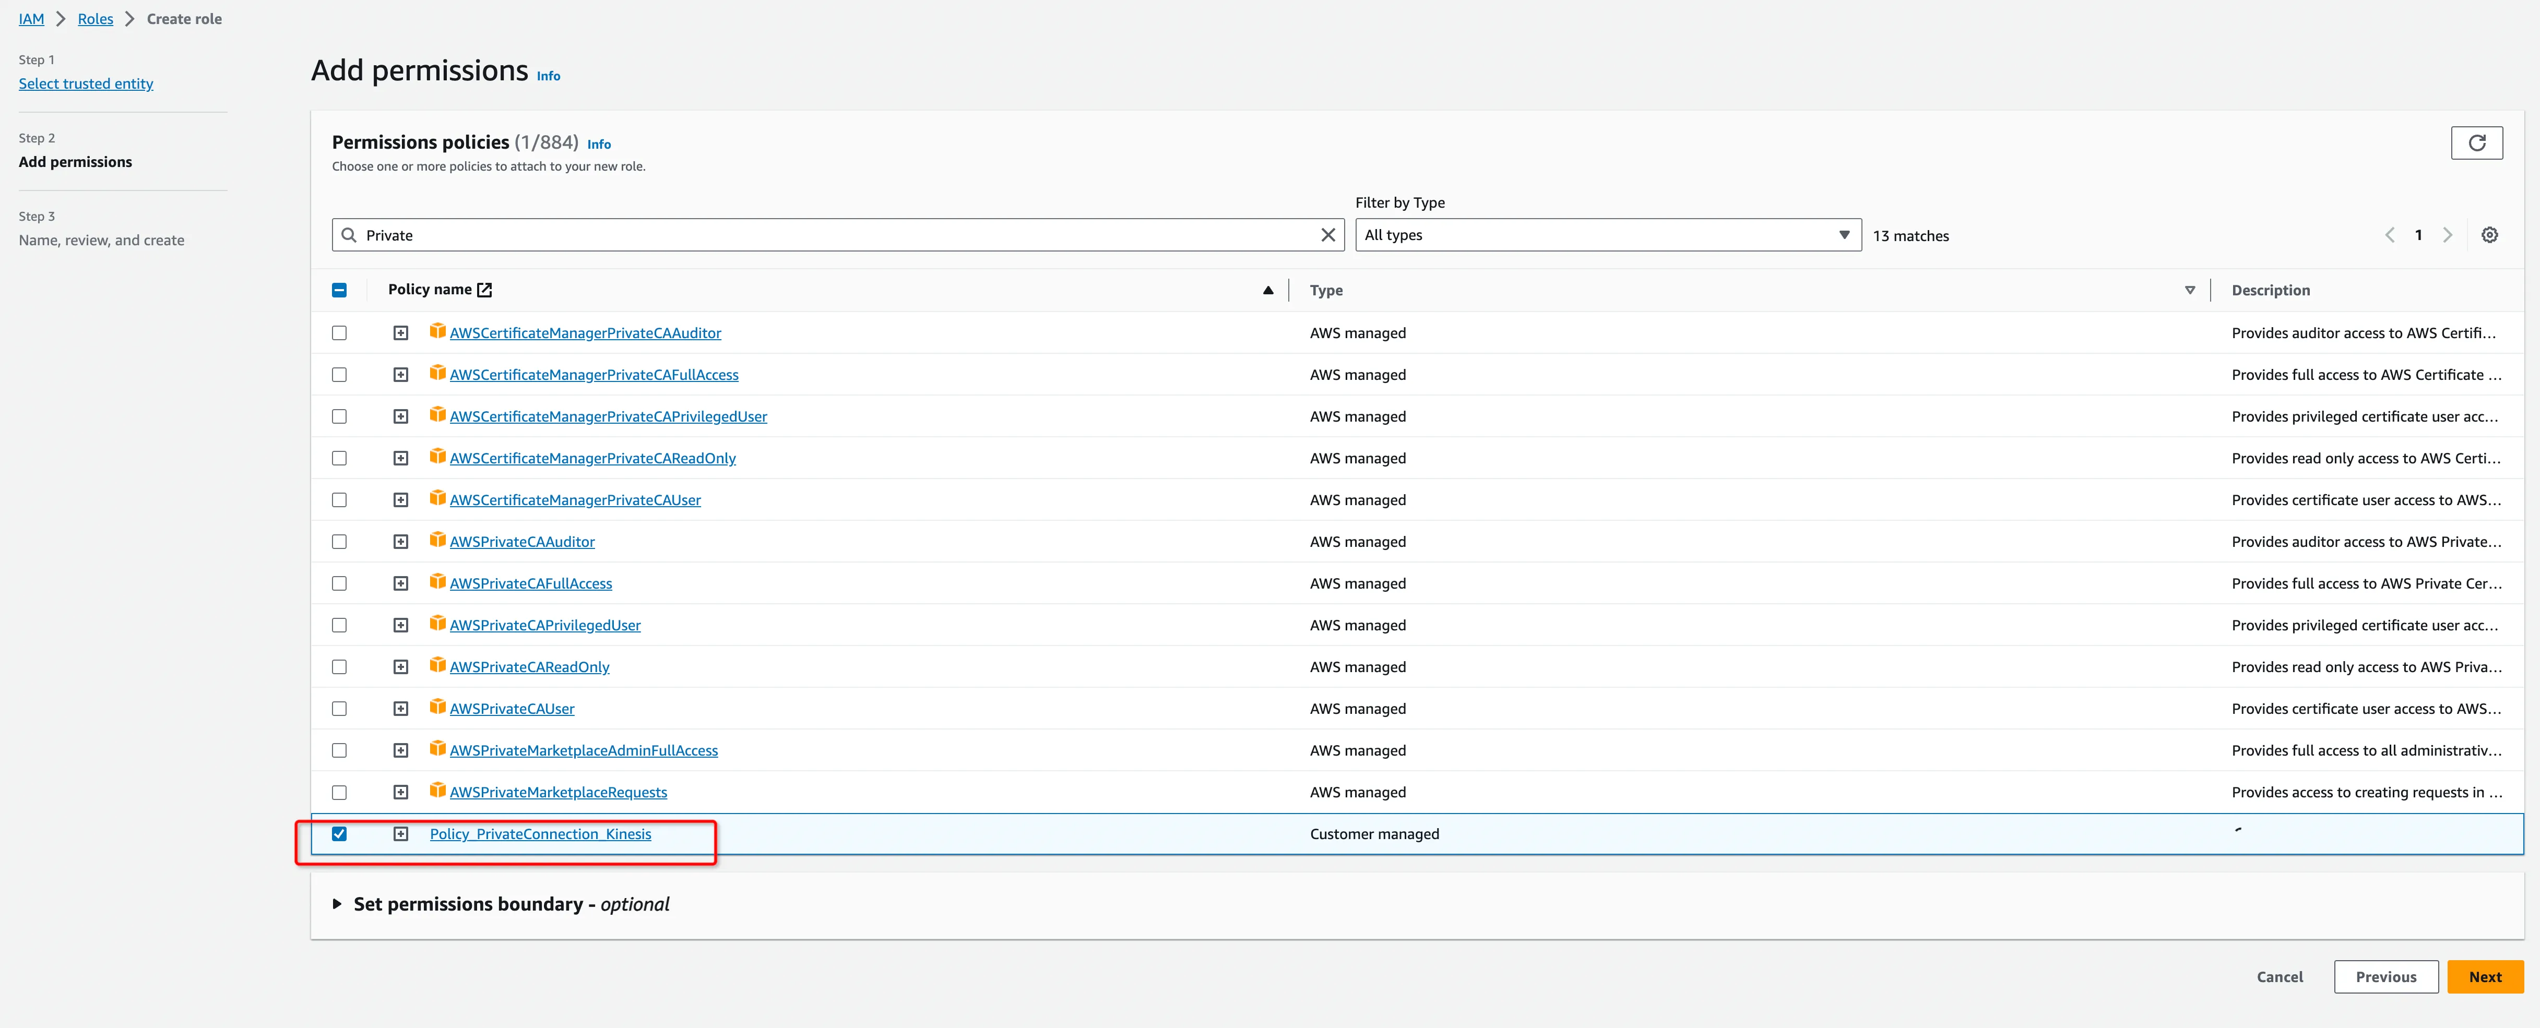The image size is (2540, 1028).
Task: Click Name, review, and create step
Action: click(x=102, y=240)
